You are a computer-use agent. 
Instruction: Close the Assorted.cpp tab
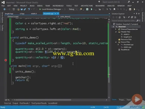58,14
